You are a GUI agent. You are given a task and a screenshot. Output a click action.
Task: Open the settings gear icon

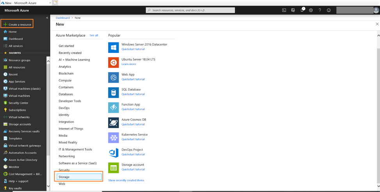(x=311, y=11)
